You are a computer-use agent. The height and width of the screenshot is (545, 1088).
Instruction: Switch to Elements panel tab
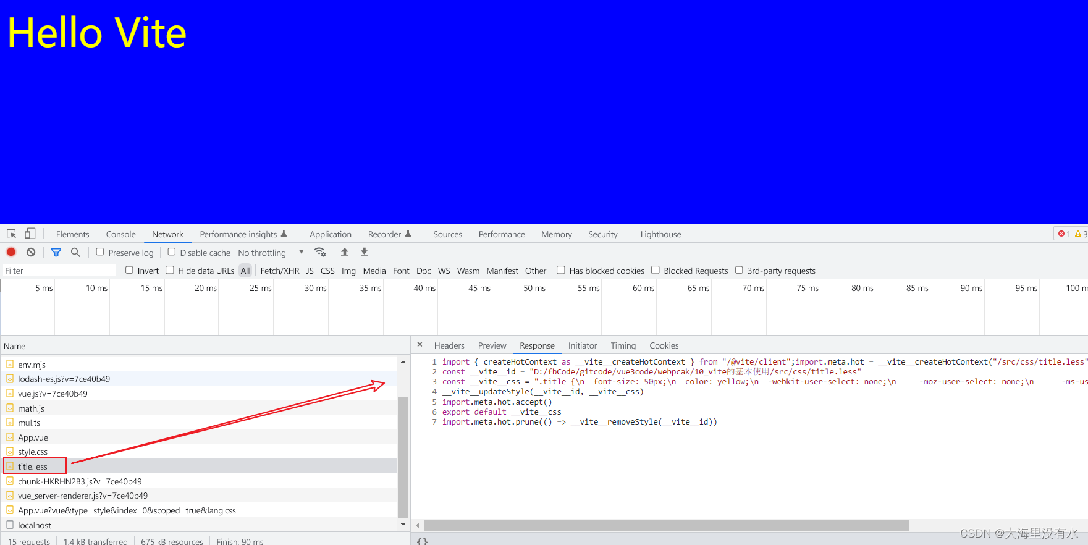pyautogui.click(x=72, y=234)
